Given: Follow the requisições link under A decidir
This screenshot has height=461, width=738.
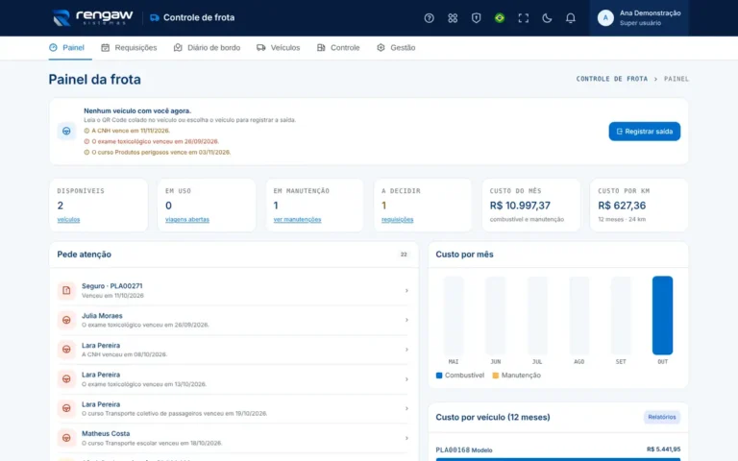Looking at the screenshot, I should pyautogui.click(x=397, y=219).
